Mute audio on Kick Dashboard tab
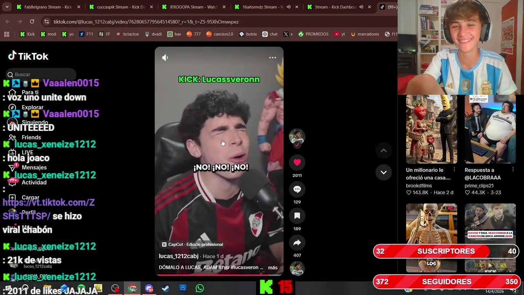The width and height of the screenshot is (524, 295). (x=361, y=7)
